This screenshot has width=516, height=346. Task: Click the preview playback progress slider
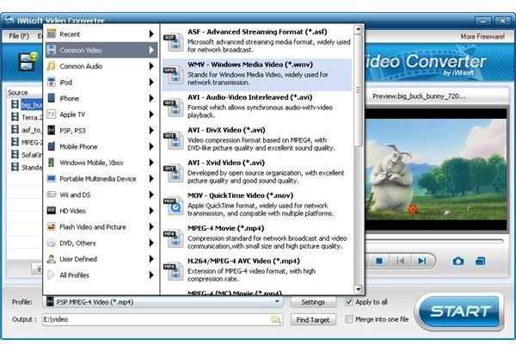[x=434, y=241]
